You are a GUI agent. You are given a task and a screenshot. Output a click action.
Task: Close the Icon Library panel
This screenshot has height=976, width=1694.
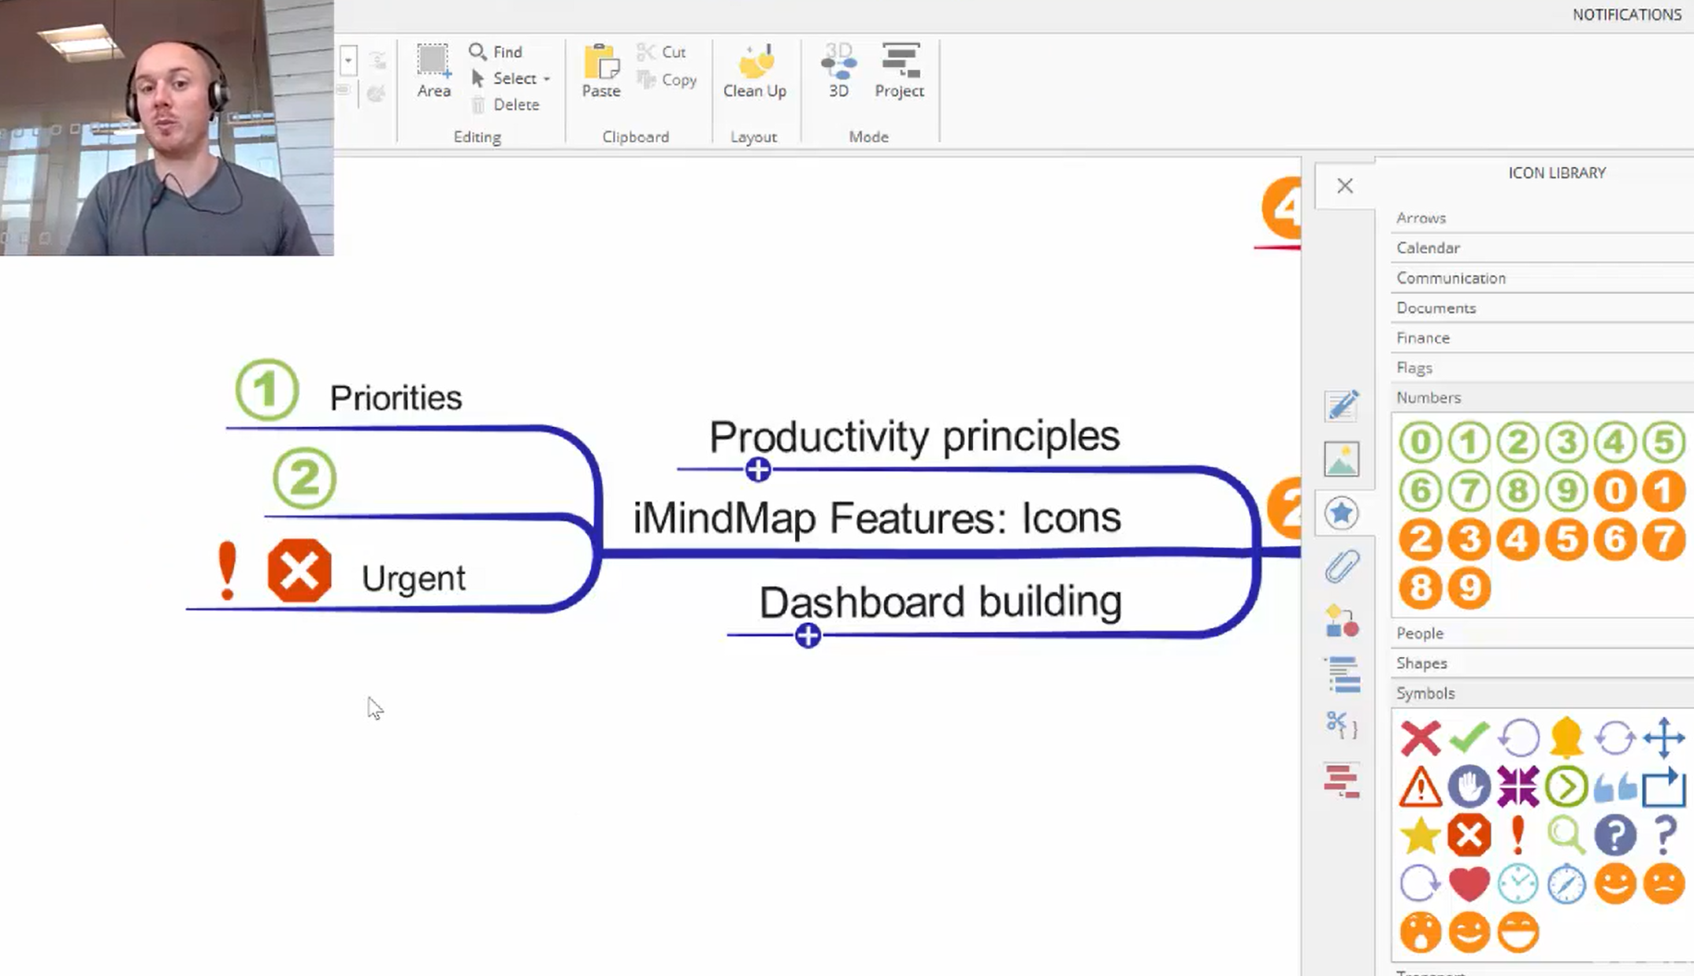(x=1344, y=186)
